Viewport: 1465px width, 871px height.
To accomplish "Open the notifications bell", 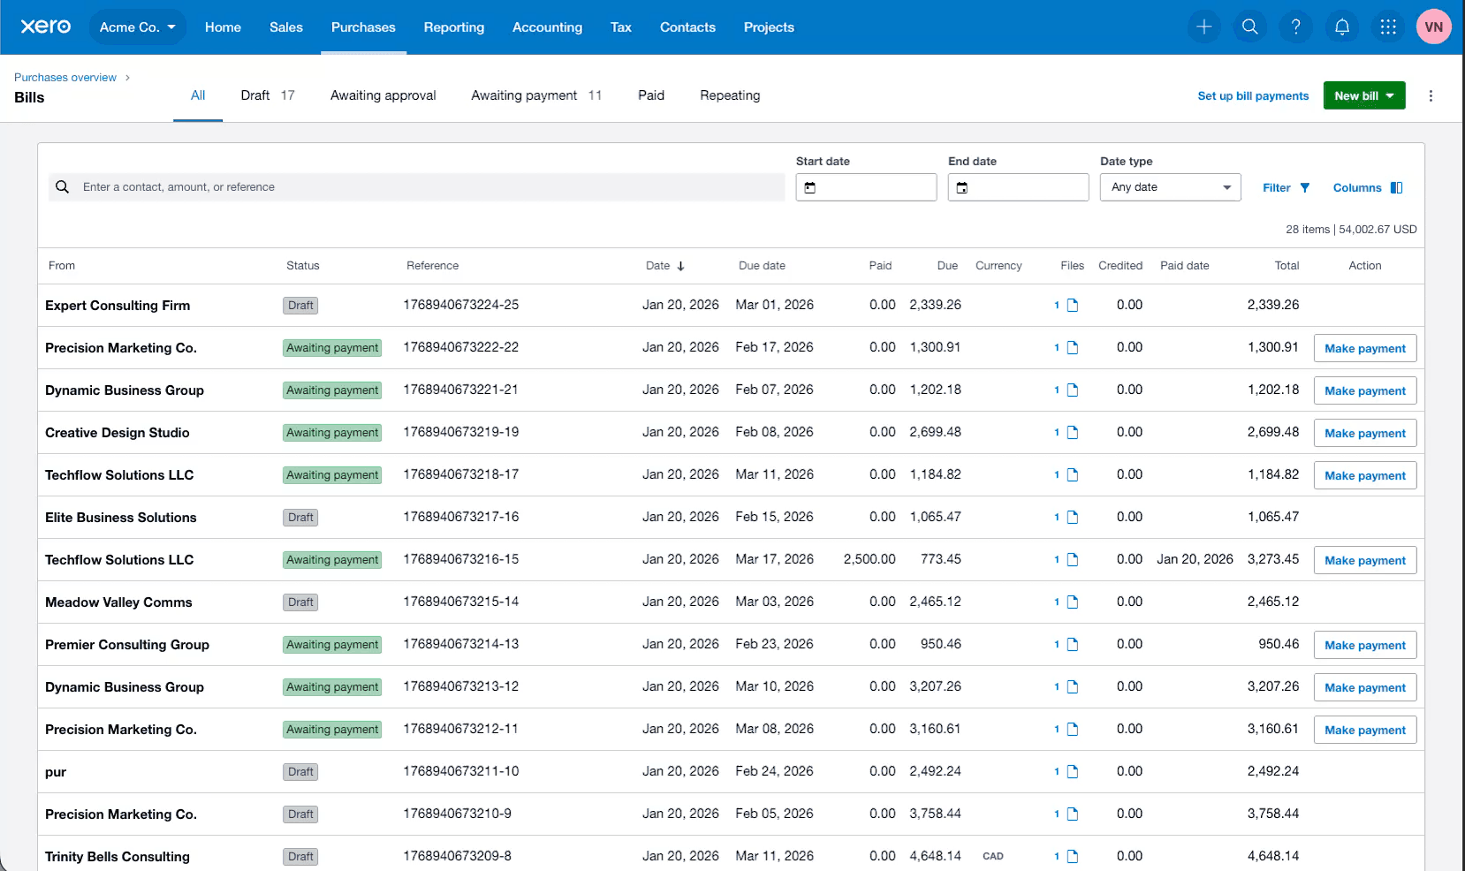I will tap(1341, 27).
